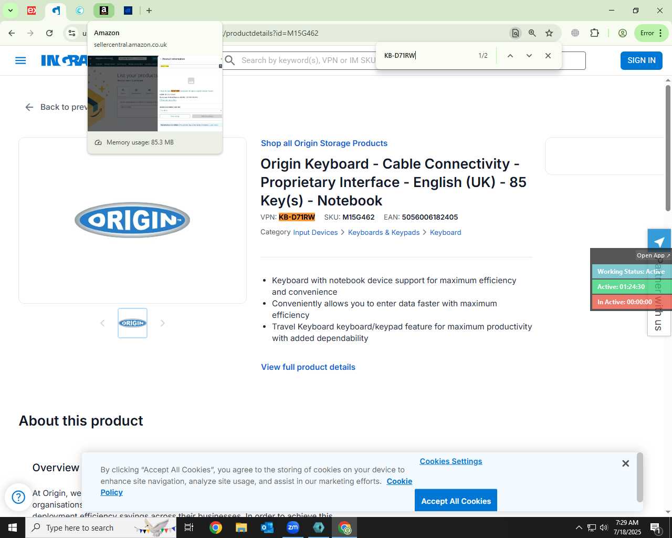Open the Chrome profile icon
Image resolution: width=672 pixels, height=538 pixels.
click(623, 33)
